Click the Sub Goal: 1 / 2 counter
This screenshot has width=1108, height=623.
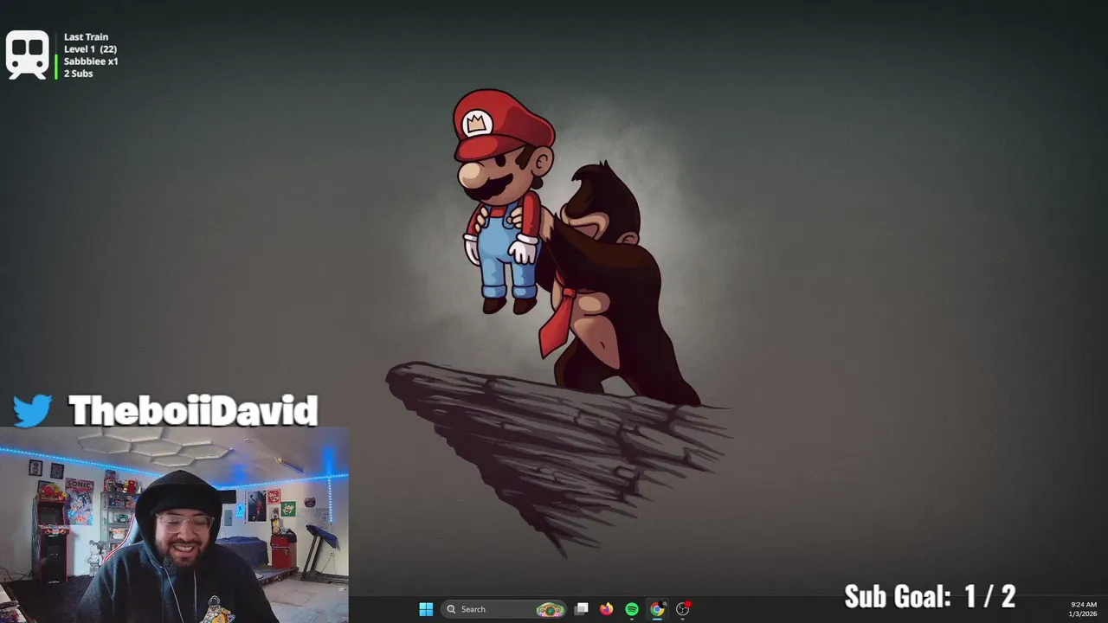click(930, 596)
